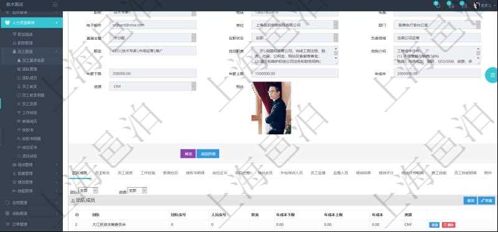Image resolution: width=498 pixels, height=232 pixels.
Task: Click the purple 修改 button
Action: (x=188, y=154)
